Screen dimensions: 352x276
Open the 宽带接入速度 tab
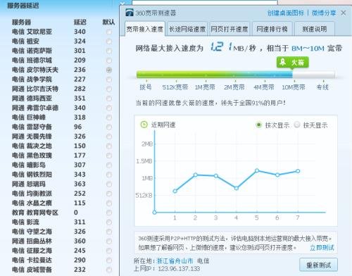pos(145,29)
